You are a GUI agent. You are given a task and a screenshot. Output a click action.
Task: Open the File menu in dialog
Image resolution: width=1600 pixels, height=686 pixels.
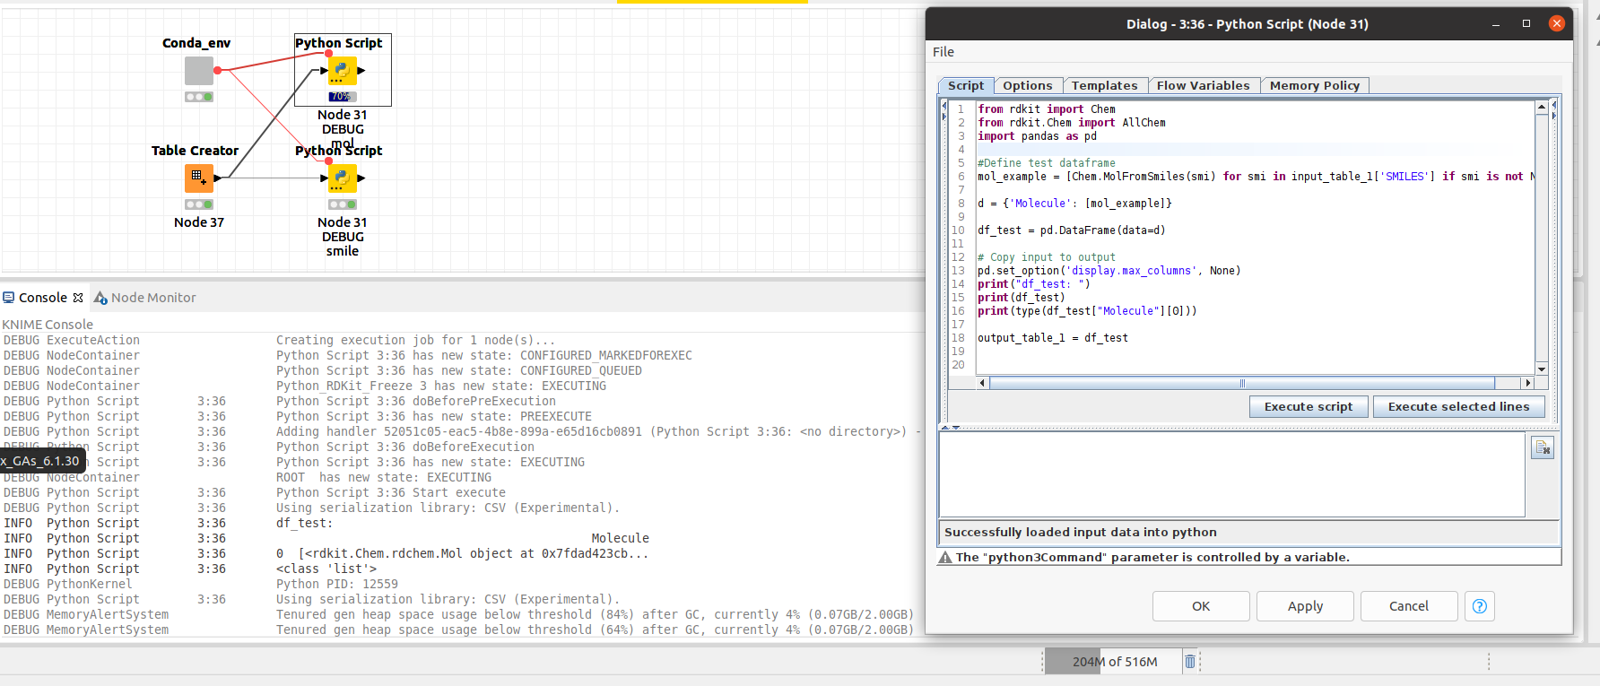coord(943,52)
